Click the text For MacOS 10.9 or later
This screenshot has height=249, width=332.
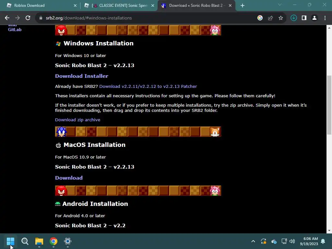pyautogui.click(x=80, y=157)
